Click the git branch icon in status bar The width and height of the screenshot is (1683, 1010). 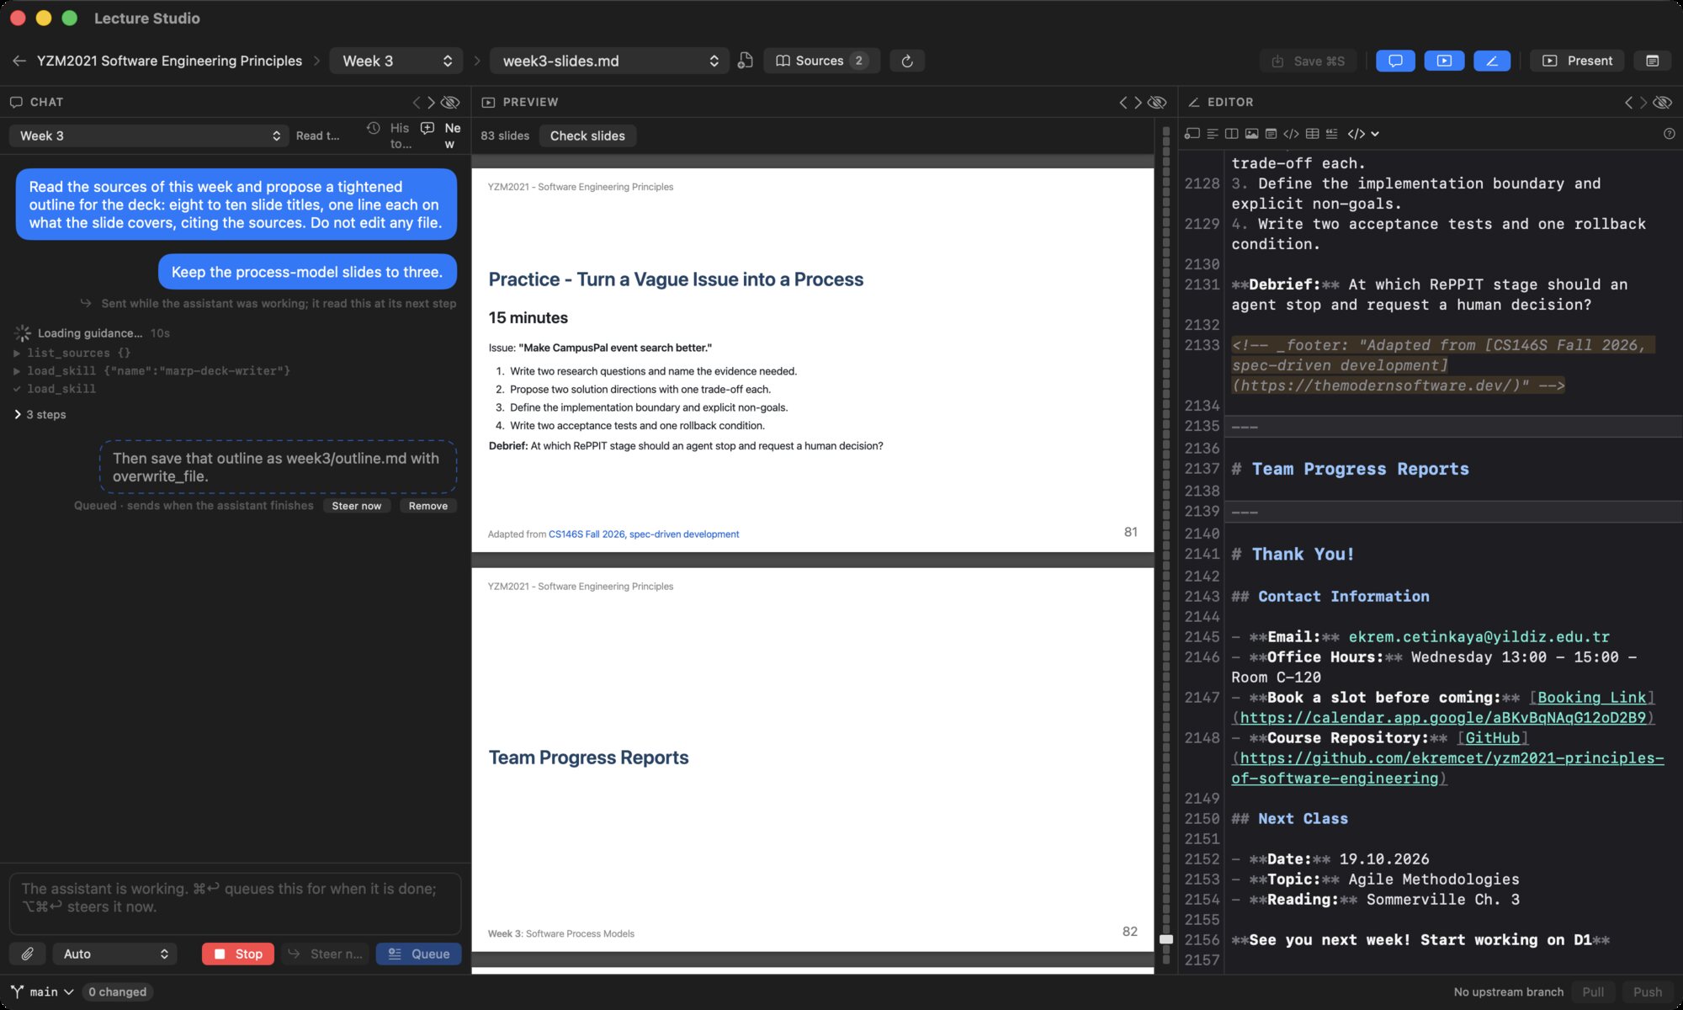click(x=17, y=991)
